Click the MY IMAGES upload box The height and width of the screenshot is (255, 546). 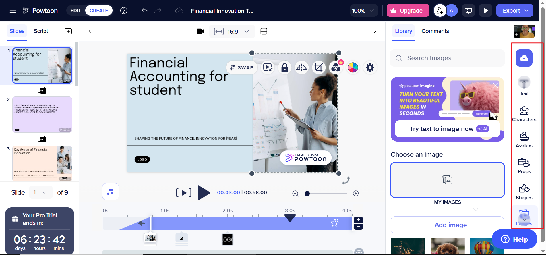(447, 180)
